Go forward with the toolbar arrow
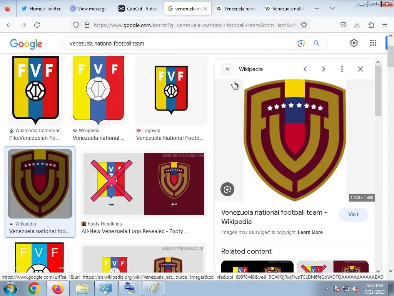Image resolution: width=394 pixels, height=296 pixels. click(x=23, y=25)
